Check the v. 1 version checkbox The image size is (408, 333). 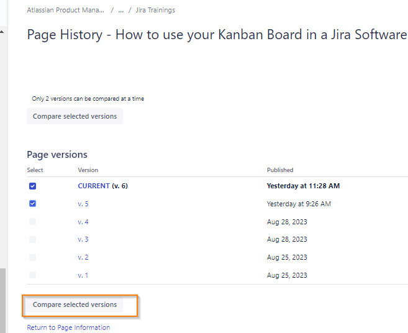click(x=33, y=275)
